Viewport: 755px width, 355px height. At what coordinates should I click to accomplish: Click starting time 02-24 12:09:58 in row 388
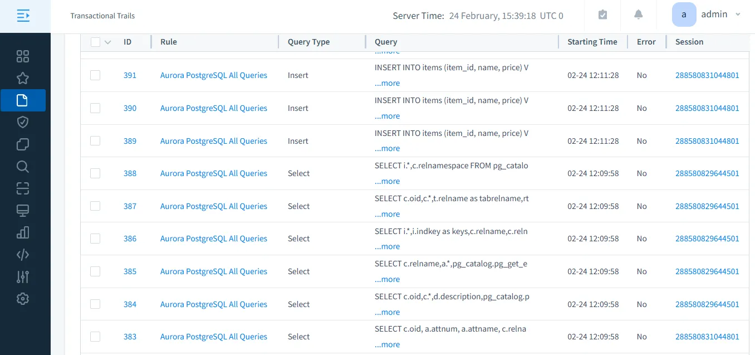(593, 173)
